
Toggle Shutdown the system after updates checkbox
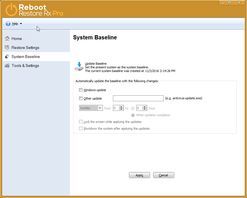tap(81, 129)
